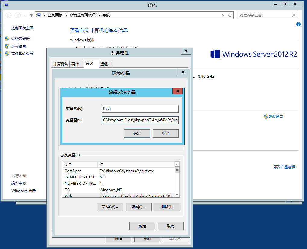Click the shield icon beside 更改设置
The width and height of the screenshot is (307, 249).
[266, 116]
